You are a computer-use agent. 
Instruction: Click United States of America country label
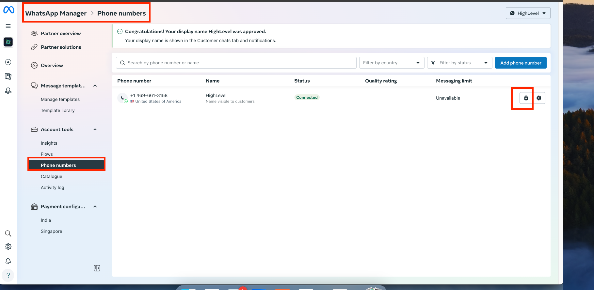coord(158,102)
